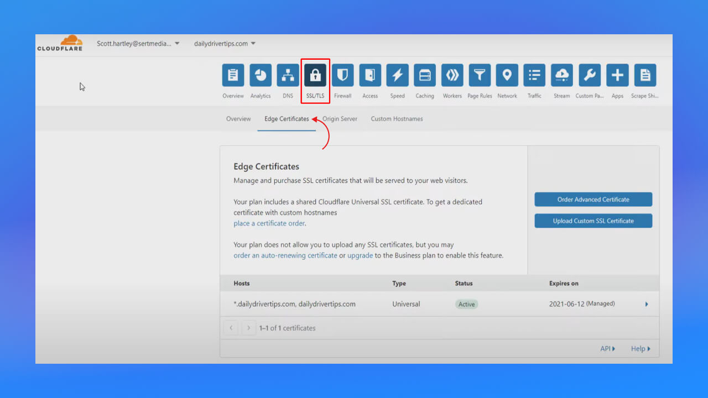Expand the API section
The image size is (708, 398).
tap(608, 349)
